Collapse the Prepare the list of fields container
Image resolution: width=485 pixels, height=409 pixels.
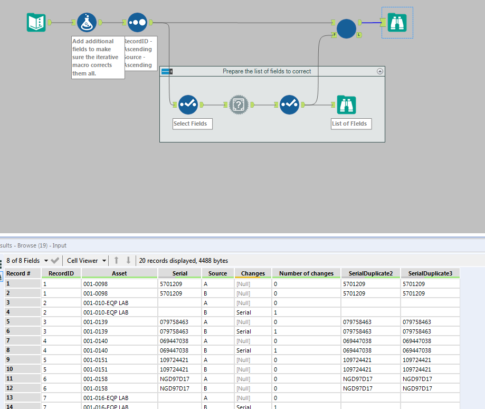coord(379,71)
